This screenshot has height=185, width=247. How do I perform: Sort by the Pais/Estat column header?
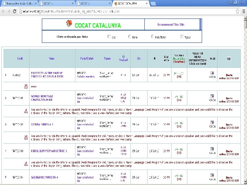[87, 59]
